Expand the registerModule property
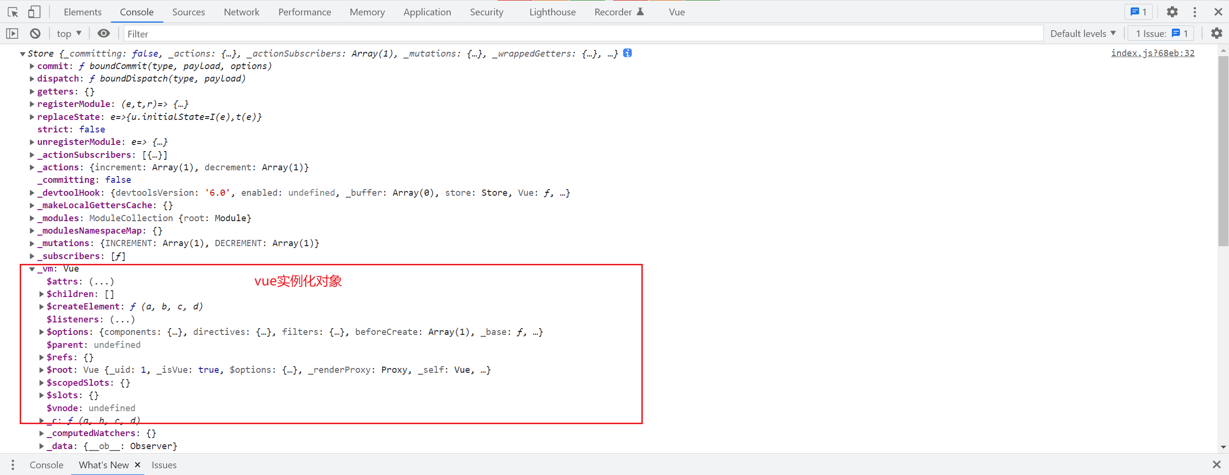 (32, 104)
